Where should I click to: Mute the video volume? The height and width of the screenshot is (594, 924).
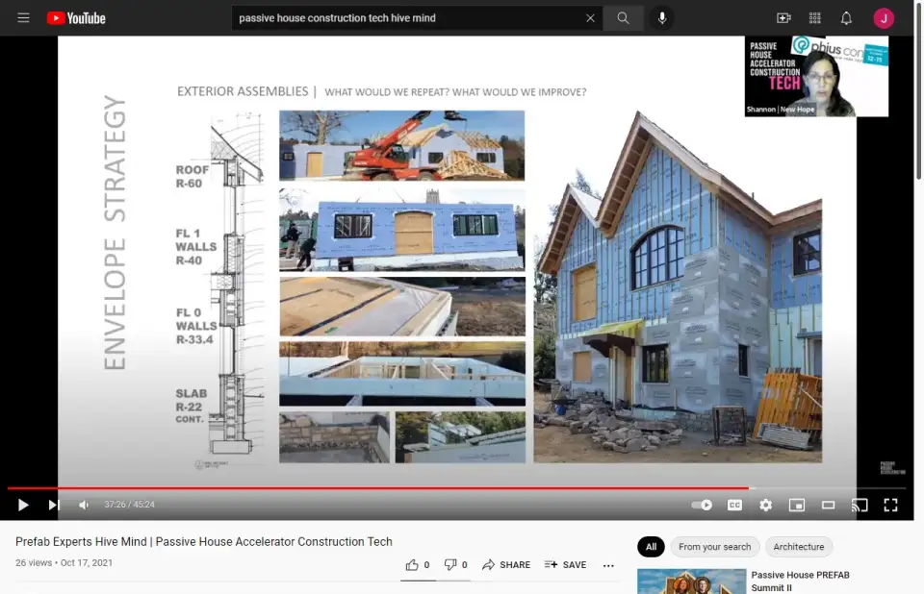coord(84,505)
